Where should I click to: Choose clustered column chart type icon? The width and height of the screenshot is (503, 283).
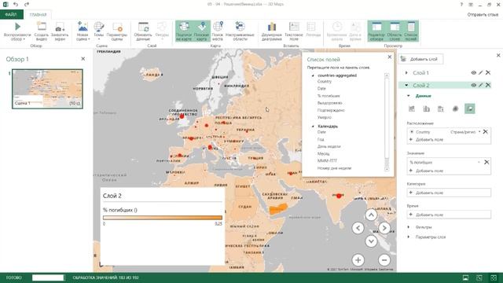tap(426, 108)
